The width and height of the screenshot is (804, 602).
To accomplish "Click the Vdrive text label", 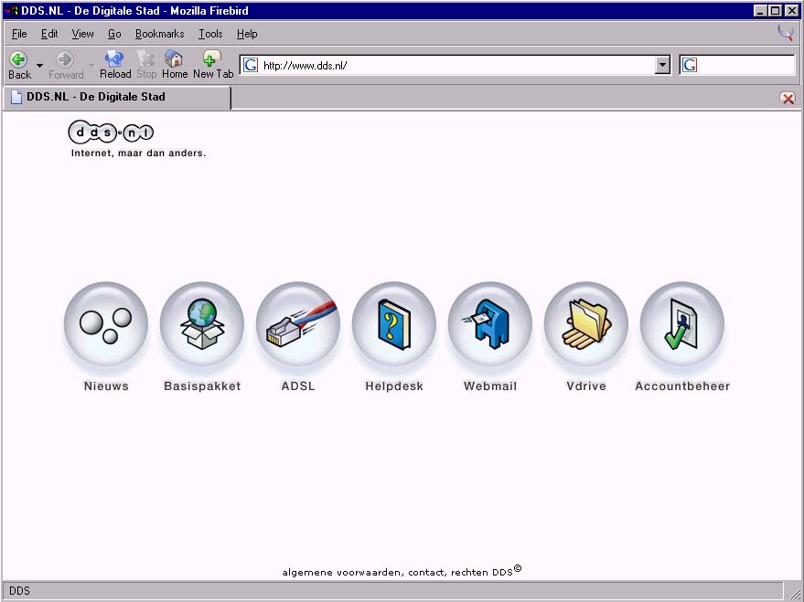I will tap(586, 386).
